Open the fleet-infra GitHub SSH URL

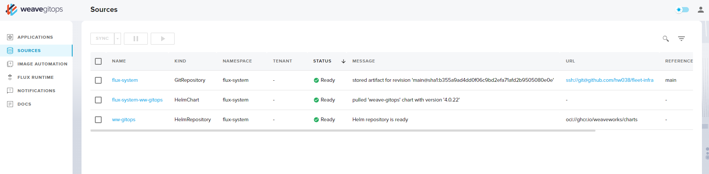[609, 80]
